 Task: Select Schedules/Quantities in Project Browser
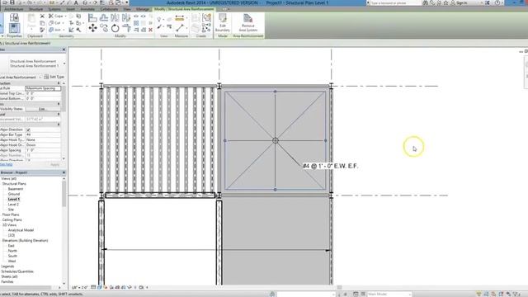[x=17, y=271]
